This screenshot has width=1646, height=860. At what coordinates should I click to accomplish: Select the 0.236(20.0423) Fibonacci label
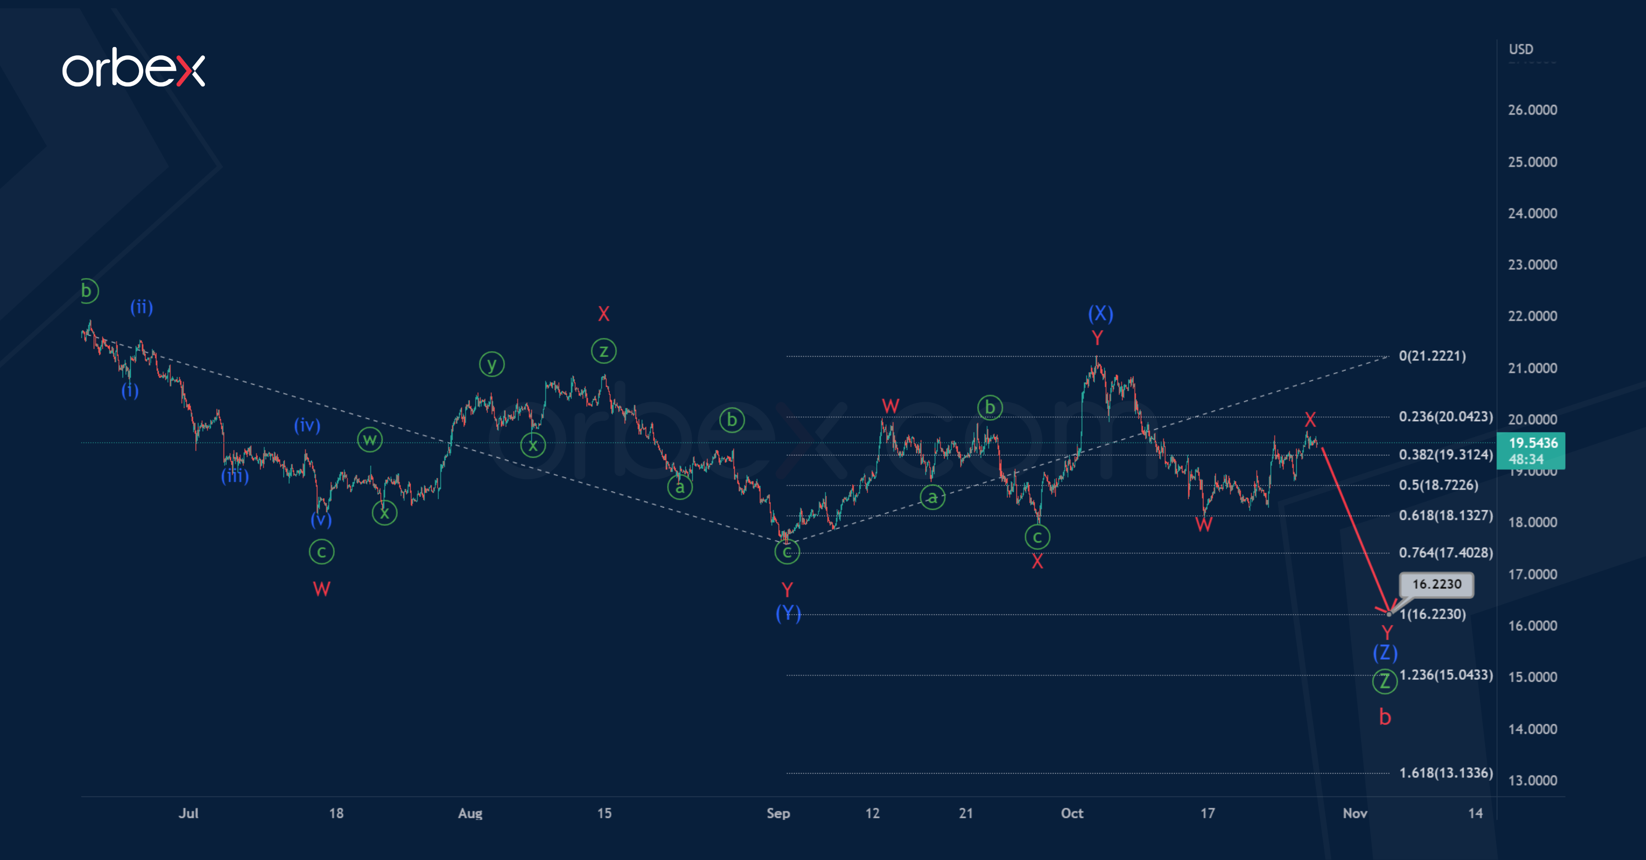pos(1445,417)
